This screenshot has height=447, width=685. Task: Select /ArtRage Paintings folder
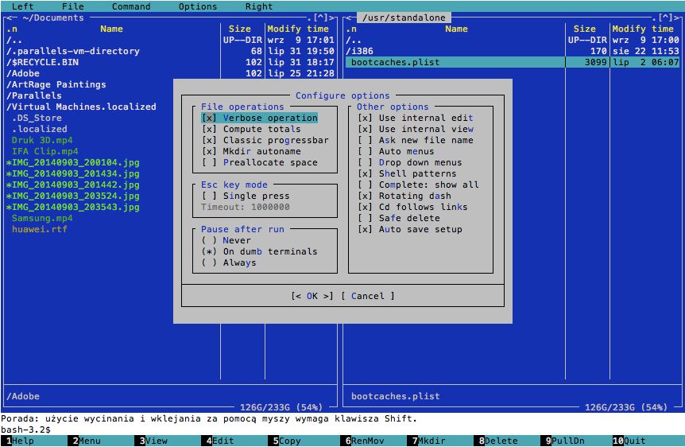[56, 85]
